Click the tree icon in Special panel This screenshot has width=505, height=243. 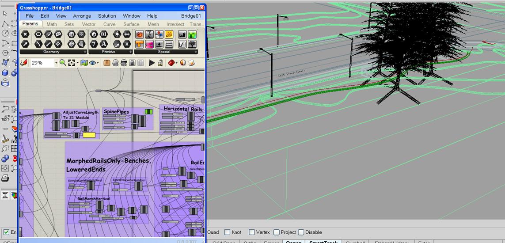193,44
